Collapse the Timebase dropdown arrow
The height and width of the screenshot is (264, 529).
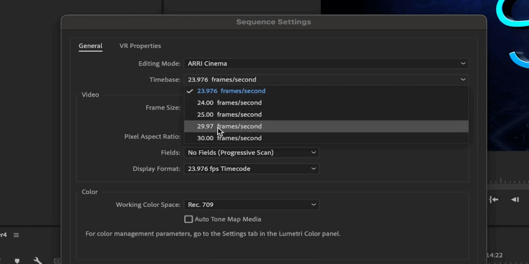(x=463, y=80)
